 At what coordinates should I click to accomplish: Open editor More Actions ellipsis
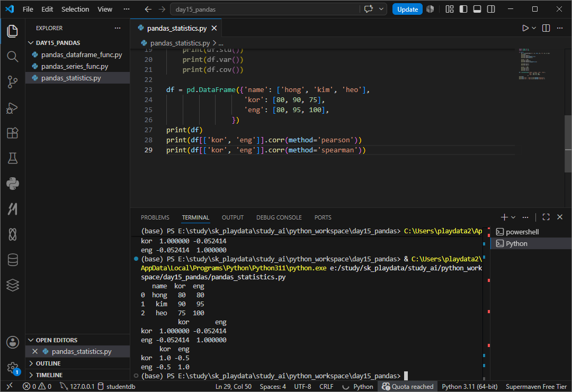[560, 28]
